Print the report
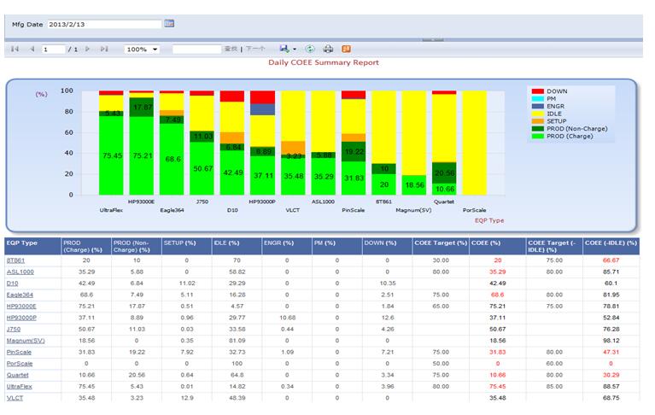The width and height of the screenshot is (655, 415). tap(328, 50)
